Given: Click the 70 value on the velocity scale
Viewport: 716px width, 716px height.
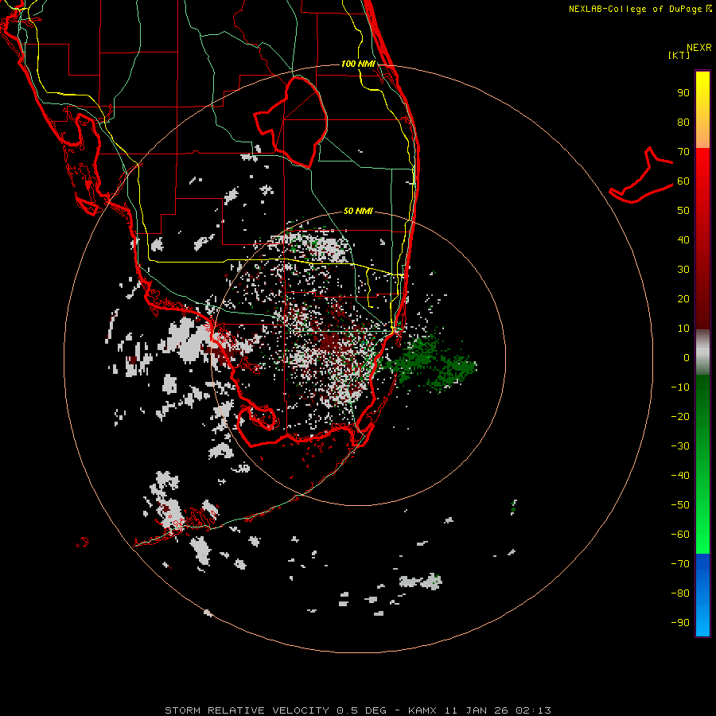Looking at the screenshot, I should point(683,152).
